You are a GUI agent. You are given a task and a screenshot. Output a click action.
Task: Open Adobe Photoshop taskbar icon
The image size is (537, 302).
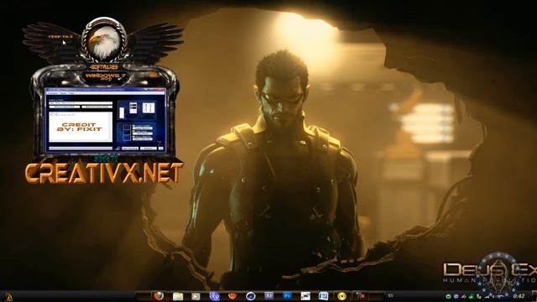287,296
